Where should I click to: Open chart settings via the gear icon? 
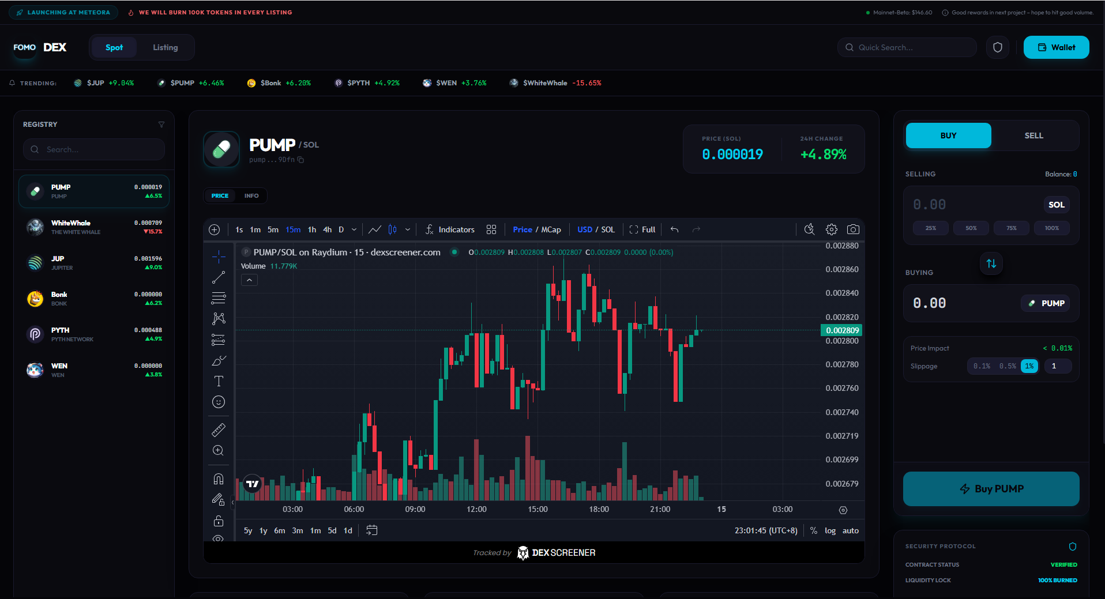(831, 229)
